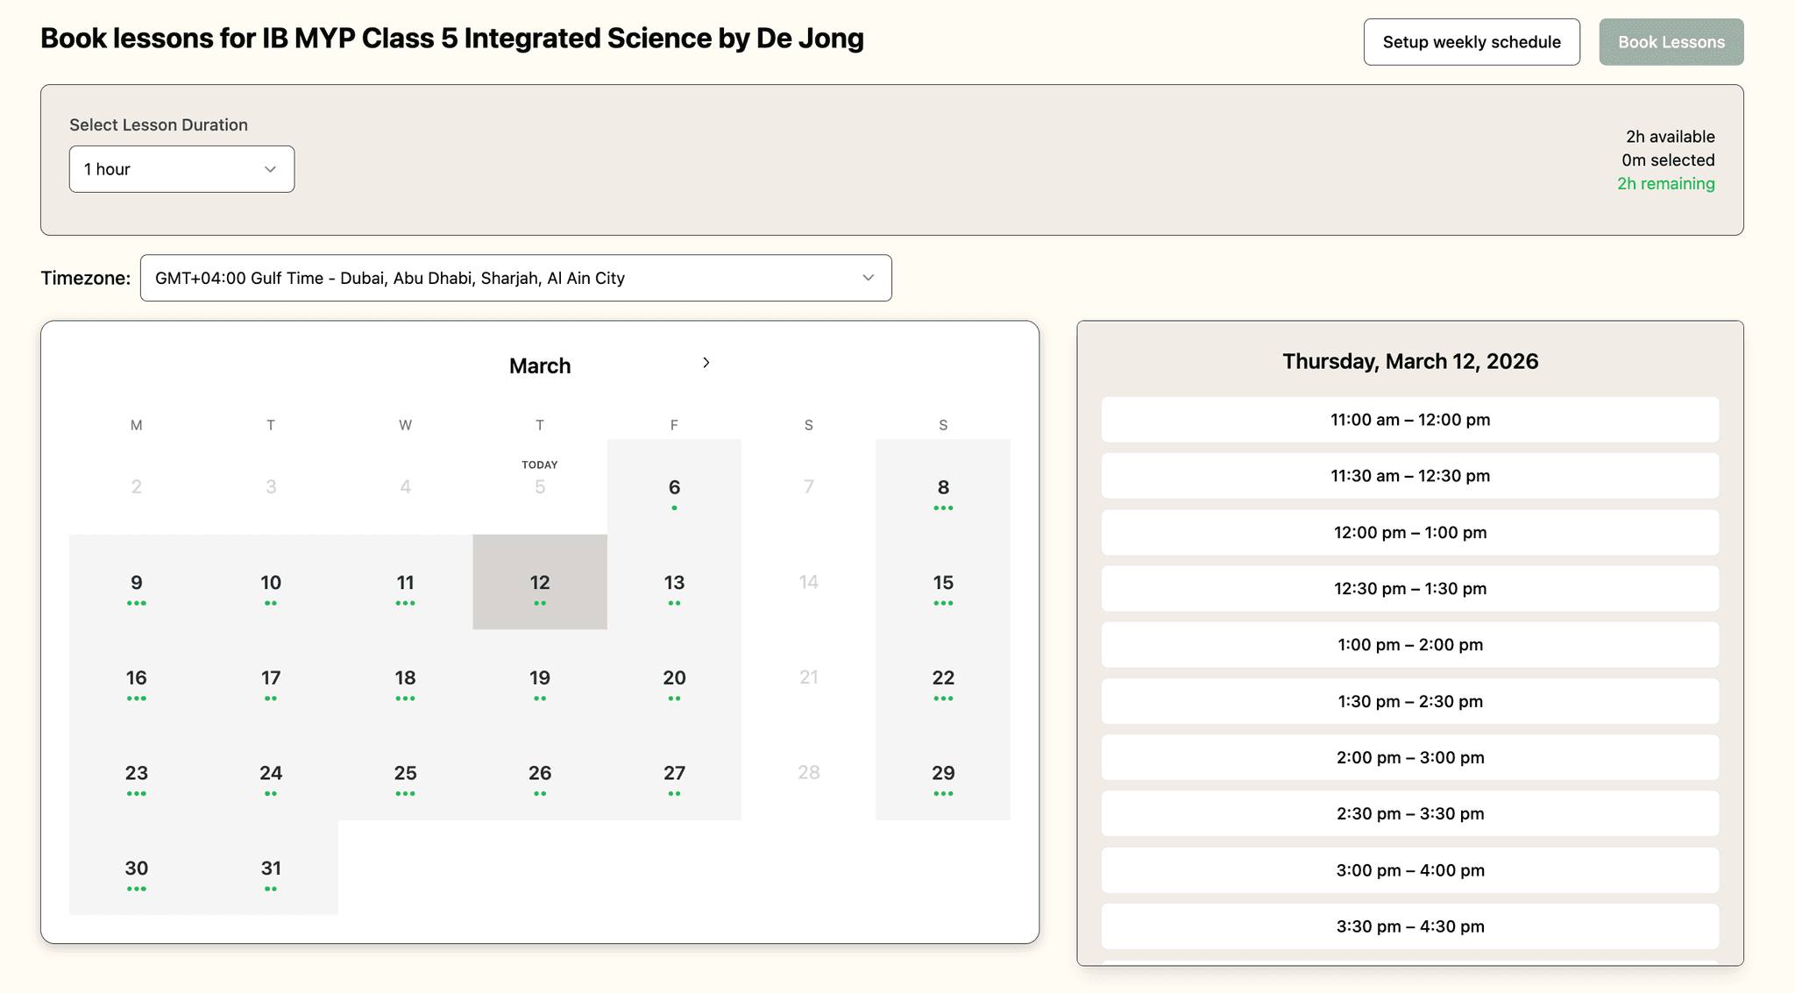Open the Timezone selection dropdown

tap(515, 278)
